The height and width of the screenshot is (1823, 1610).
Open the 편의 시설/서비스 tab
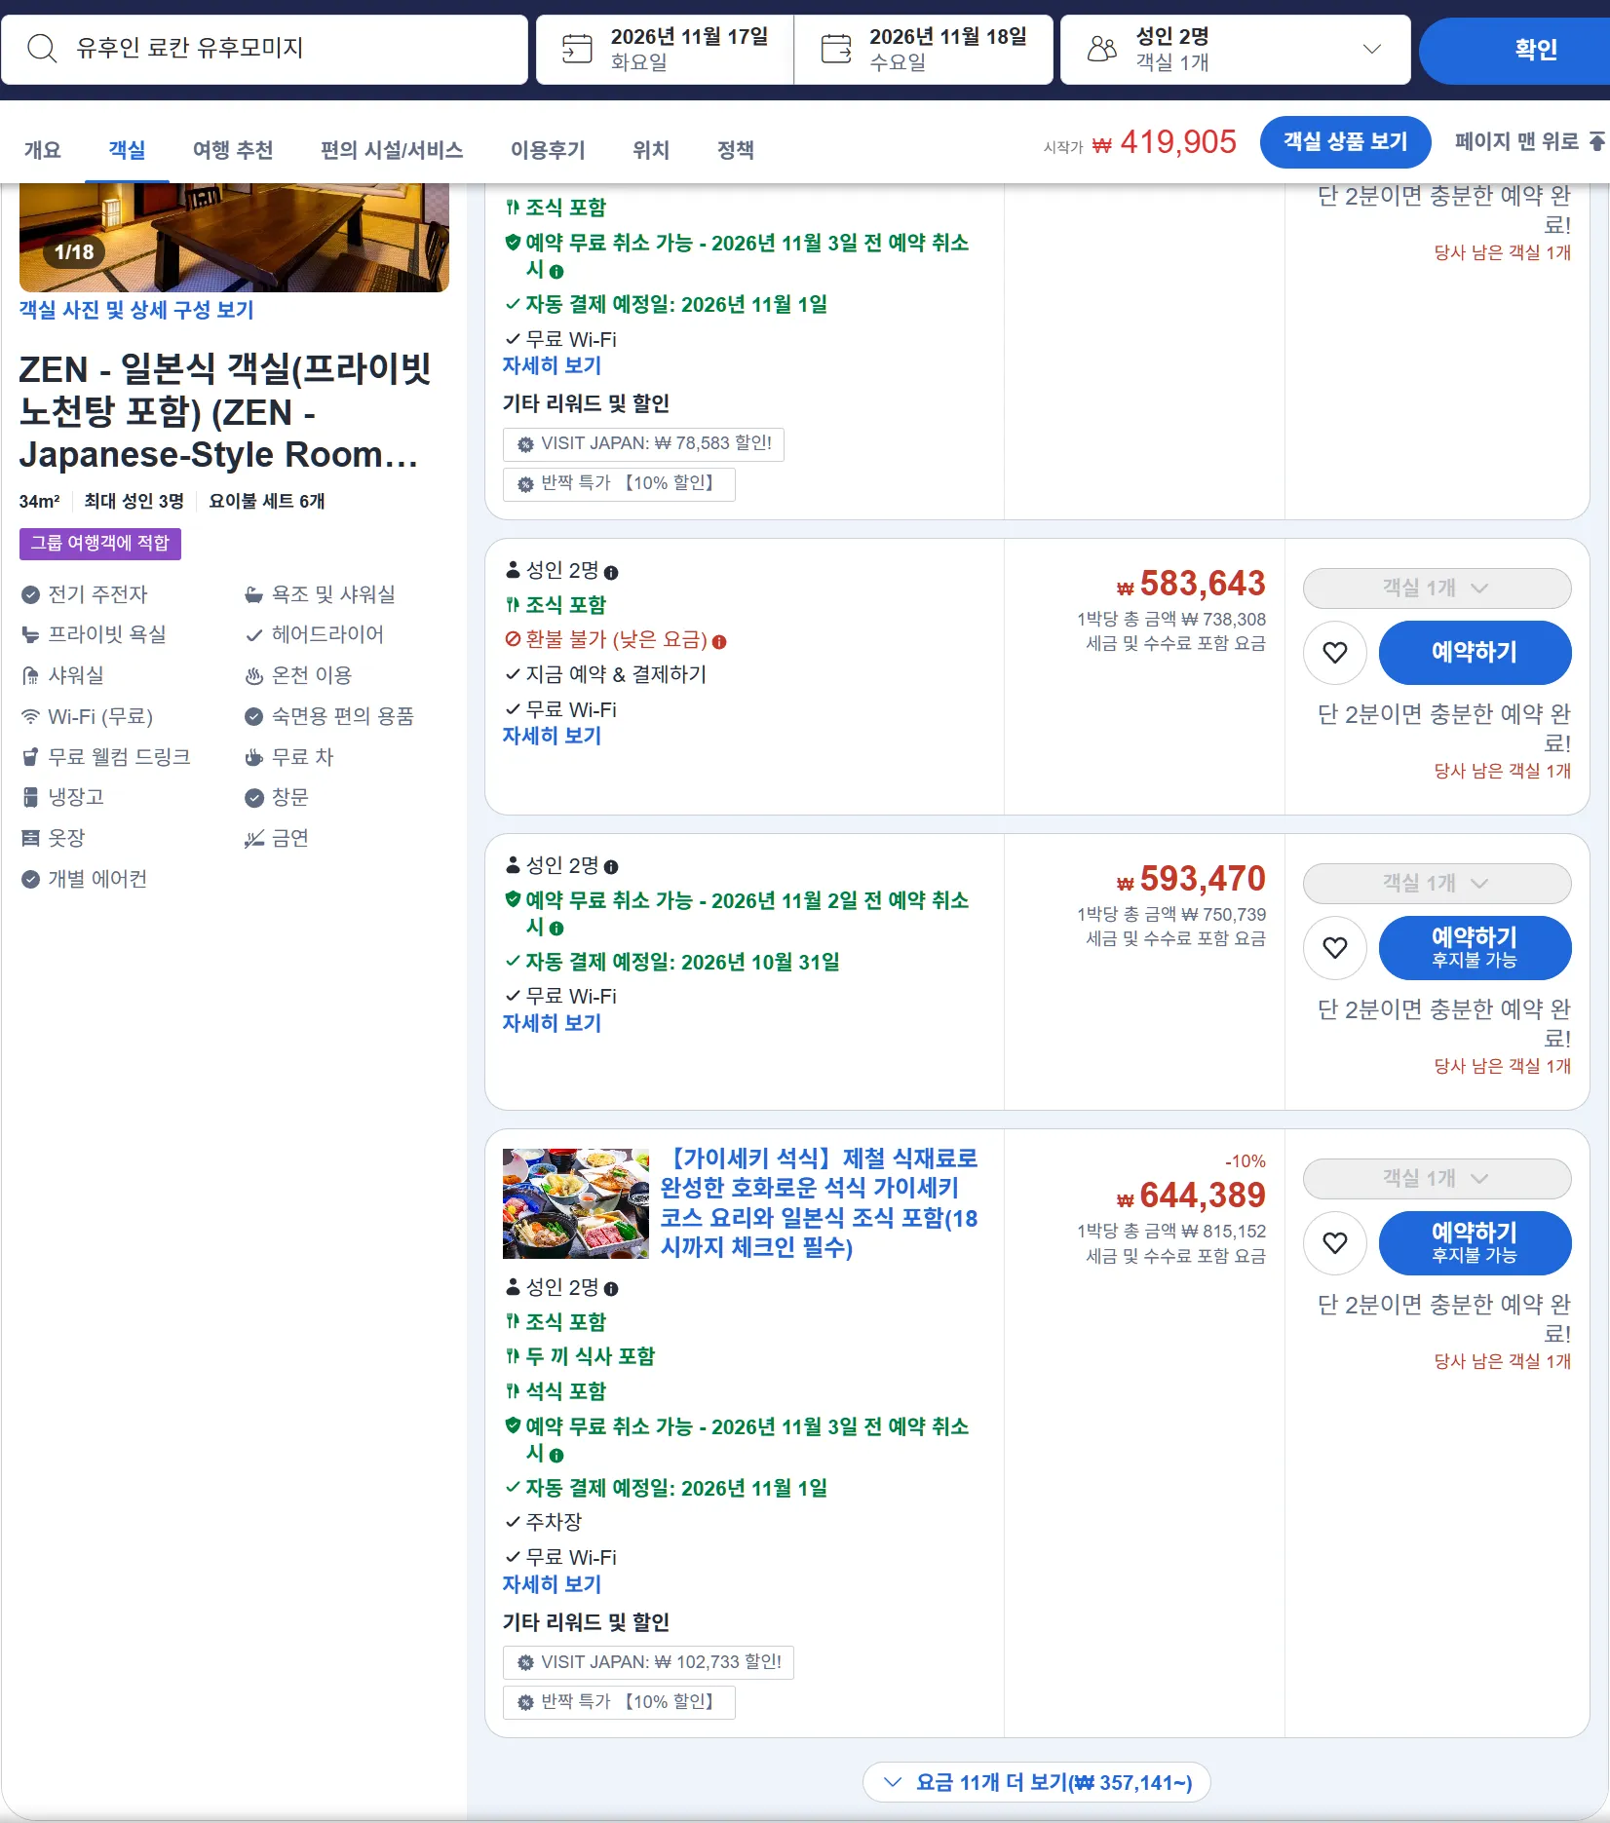point(392,150)
